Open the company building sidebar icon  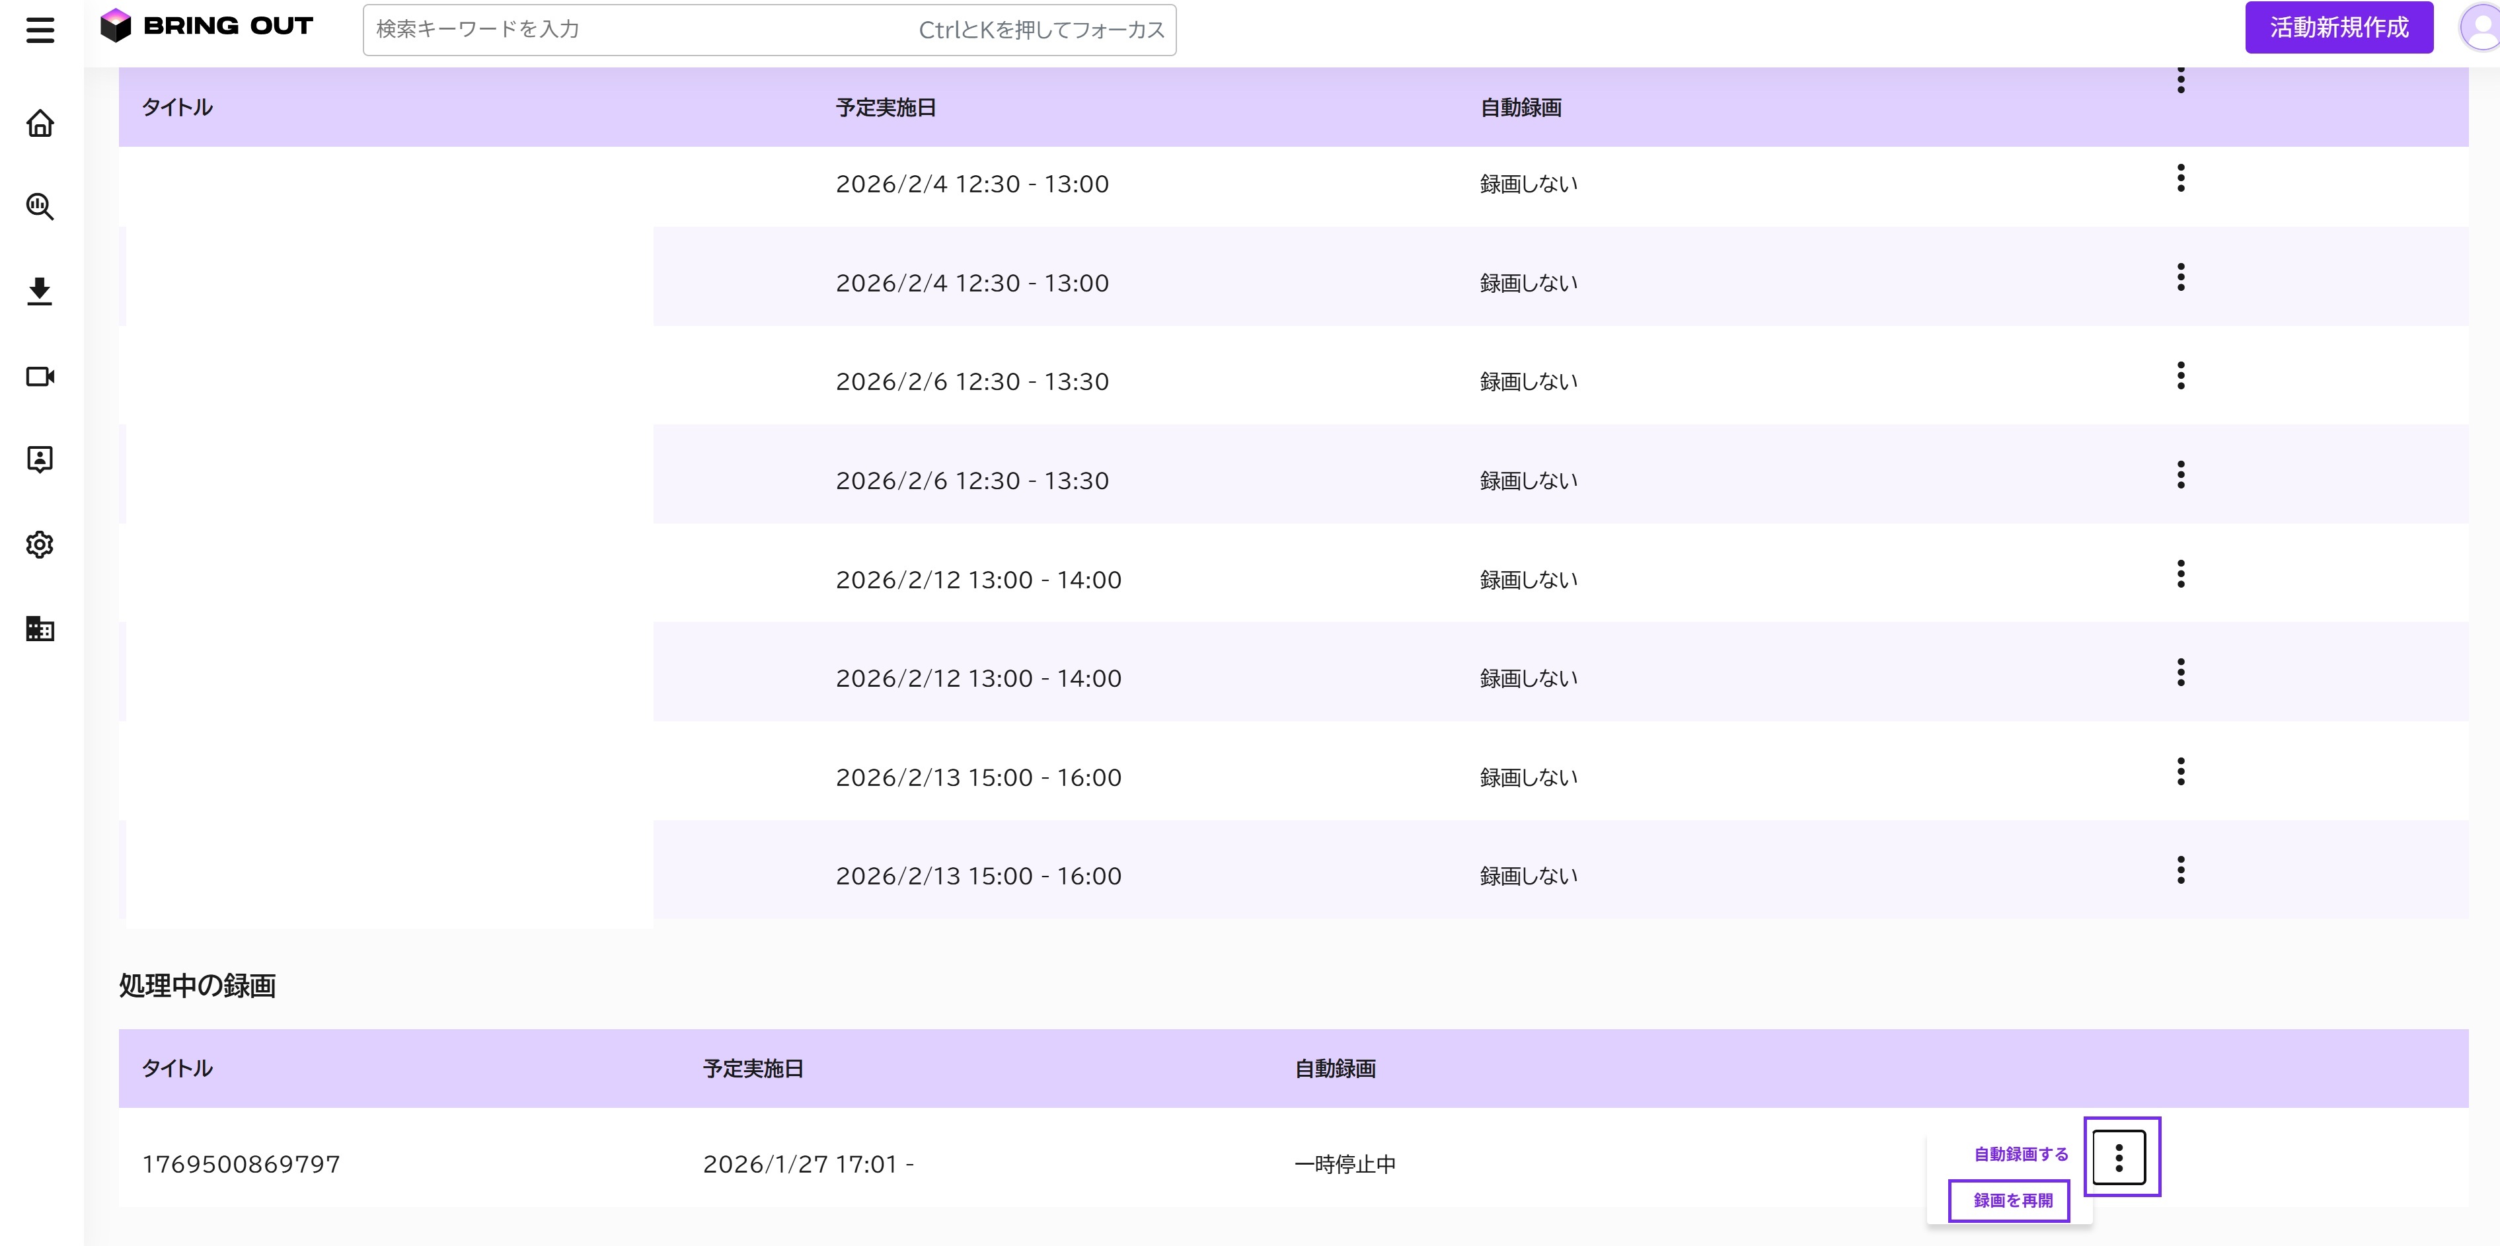tap(40, 629)
